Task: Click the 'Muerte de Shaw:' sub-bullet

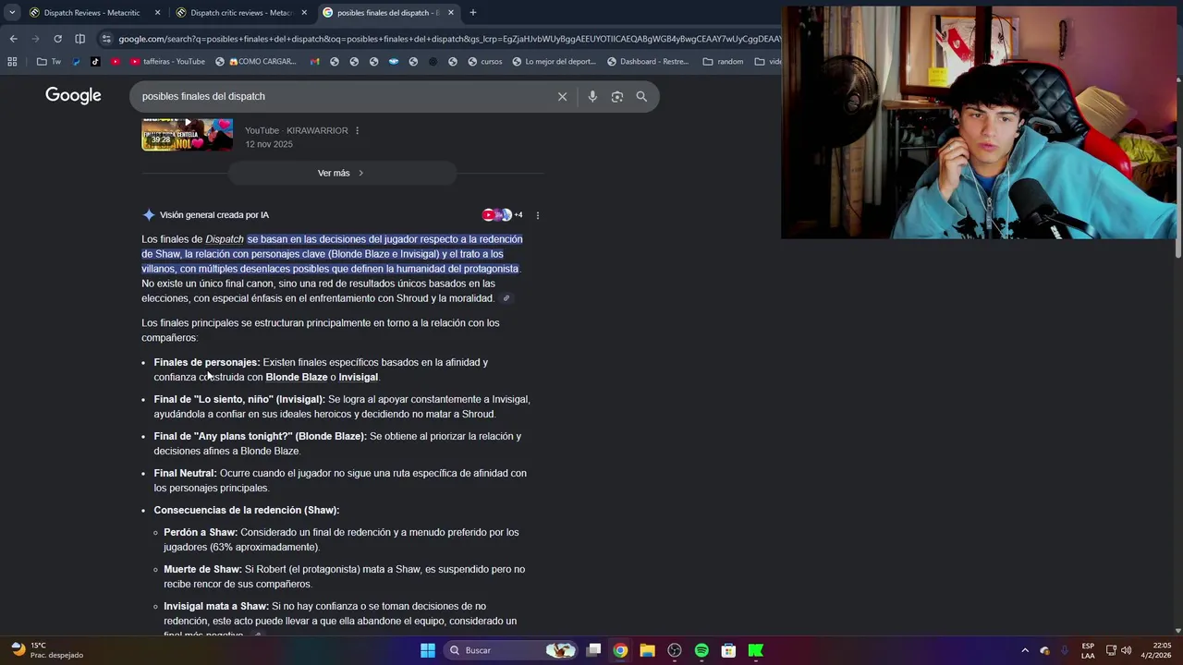Action: tap(202, 569)
